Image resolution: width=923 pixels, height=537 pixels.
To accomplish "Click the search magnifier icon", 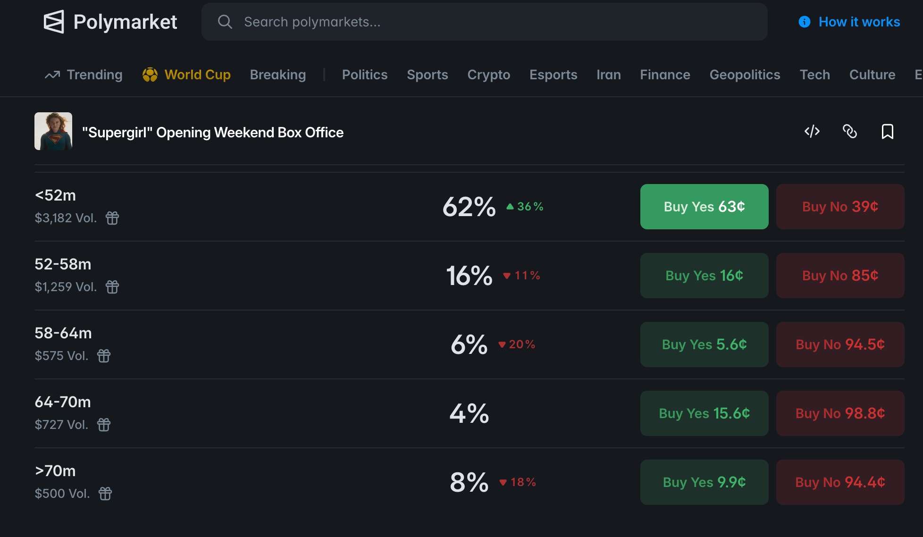I will (225, 22).
